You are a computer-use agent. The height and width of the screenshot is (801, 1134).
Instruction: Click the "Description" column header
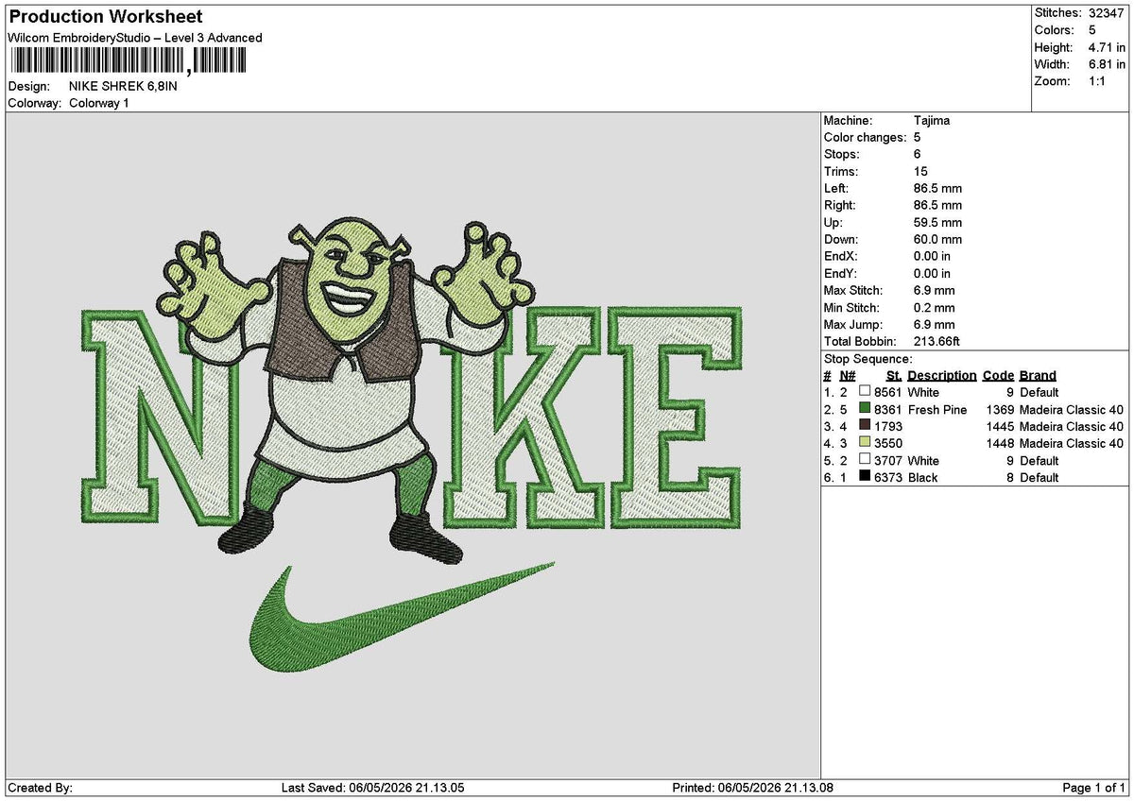pyautogui.click(x=942, y=375)
